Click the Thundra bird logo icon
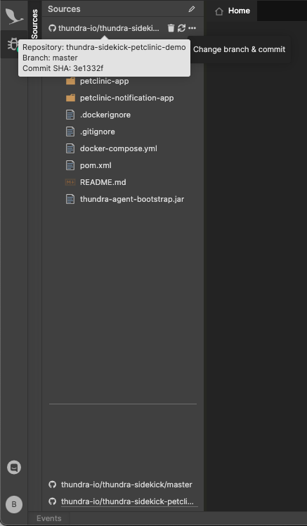Viewport: 307px width, 526px height. pyautogui.click(x=14, y=16)
